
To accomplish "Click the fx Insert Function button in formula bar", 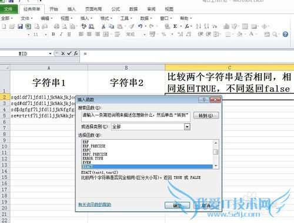I will (x=76, y=53).
